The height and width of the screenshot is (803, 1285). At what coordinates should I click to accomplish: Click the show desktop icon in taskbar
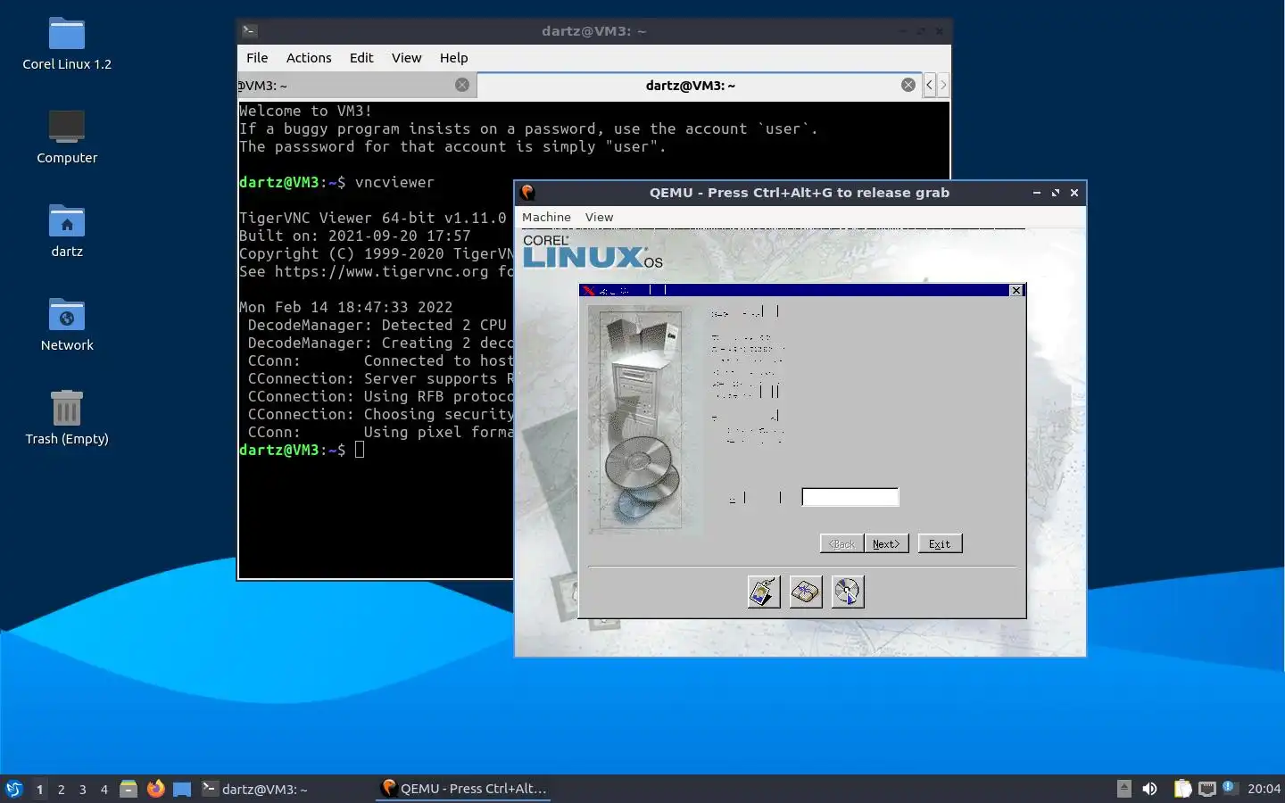[x=182, y=789]
